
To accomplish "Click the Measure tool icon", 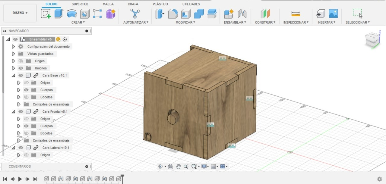I will coord(296,14).
